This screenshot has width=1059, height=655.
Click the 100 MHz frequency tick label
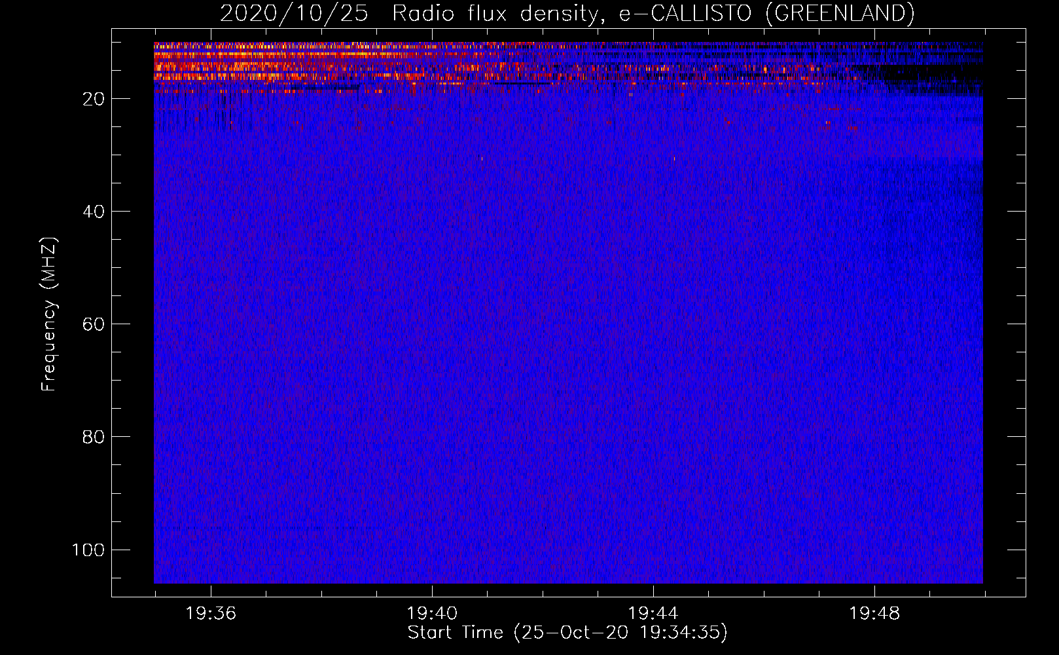88,550
